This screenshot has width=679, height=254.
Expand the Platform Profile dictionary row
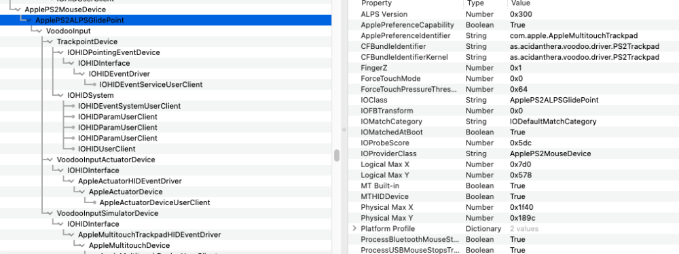tap(354, 228)
